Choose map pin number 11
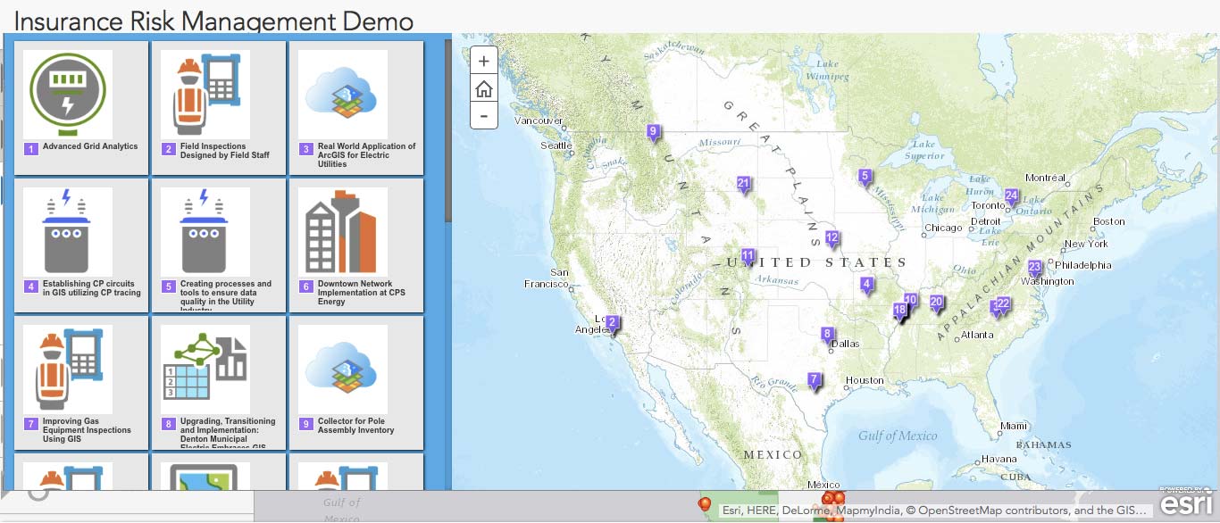 click(748, 256)
